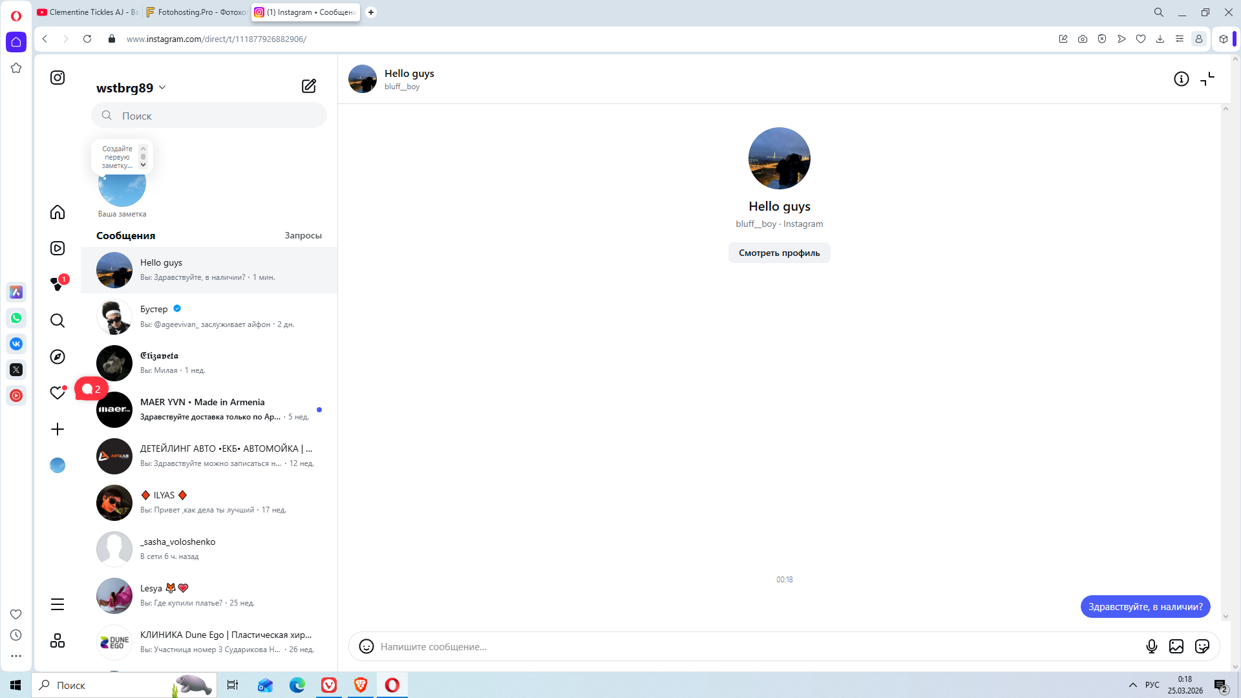
Task: Click the voice message microphone icon
Action: click(1151, 646)
